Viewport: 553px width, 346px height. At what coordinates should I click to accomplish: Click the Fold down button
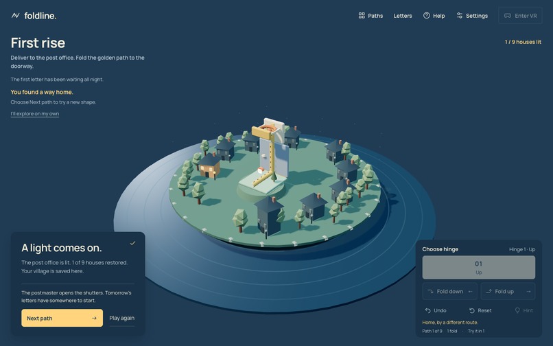449,291
